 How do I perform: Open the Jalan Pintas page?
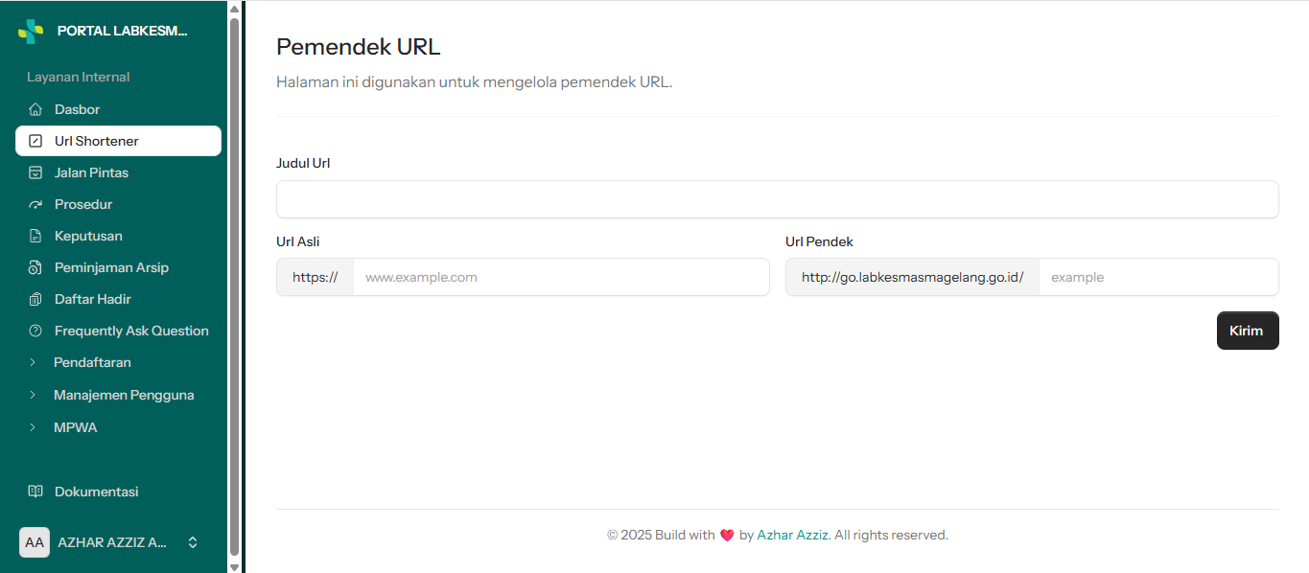pyautogui.click(x=118, y=172)
